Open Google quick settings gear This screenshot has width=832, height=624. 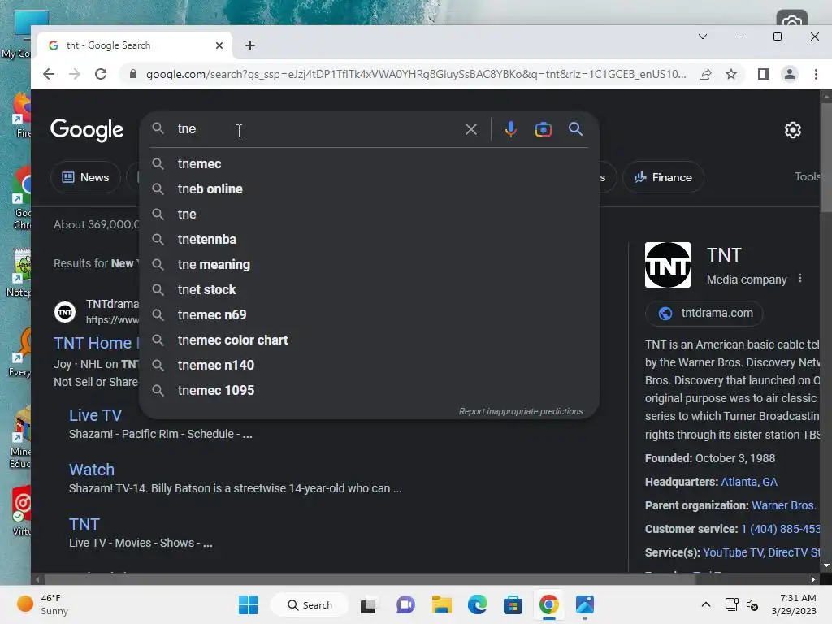(793, 130)
